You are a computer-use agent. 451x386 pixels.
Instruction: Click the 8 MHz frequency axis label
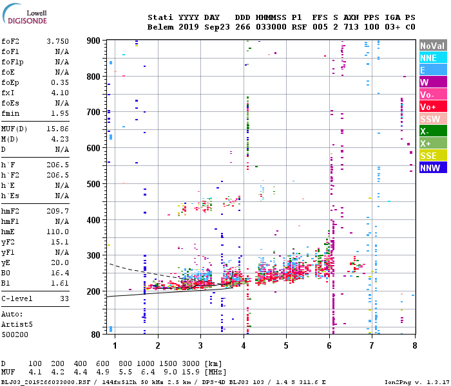pyautogui.click(x=414, y=345)
